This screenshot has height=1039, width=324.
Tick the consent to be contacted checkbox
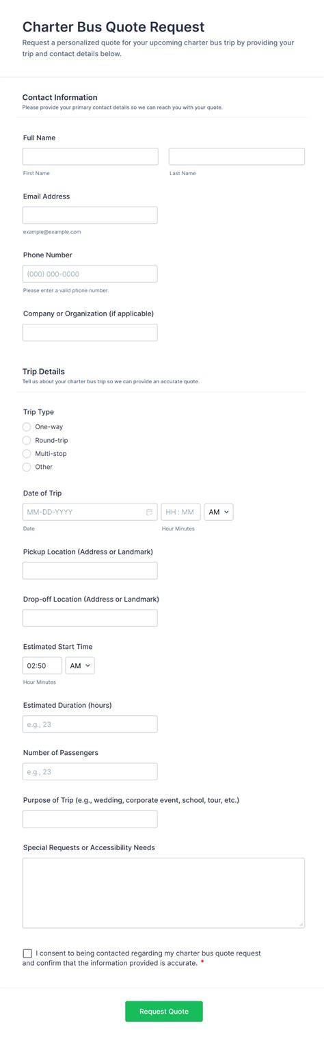coord(27,953)
